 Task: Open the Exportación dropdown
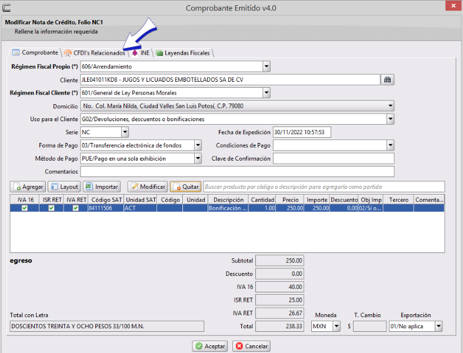point(438,326)
